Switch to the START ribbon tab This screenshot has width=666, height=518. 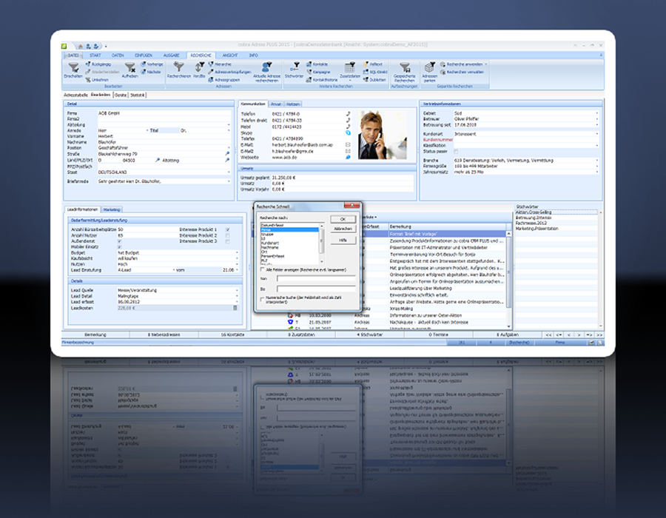pos(95,55)
